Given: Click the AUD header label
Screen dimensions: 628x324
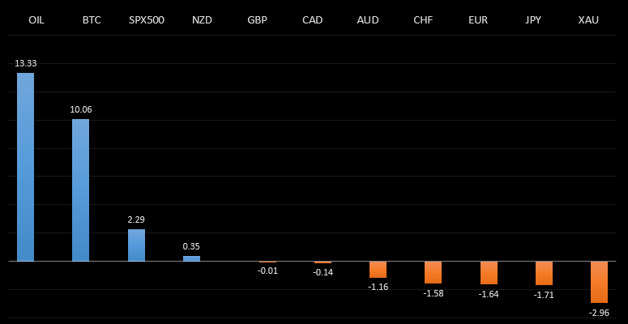Looking at the screenshot, I should 368,19.
